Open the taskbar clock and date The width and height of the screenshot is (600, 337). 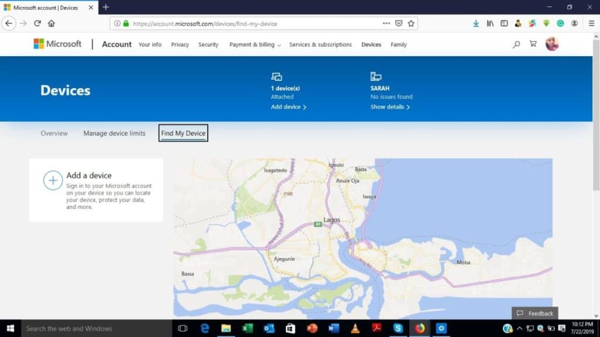tap(582, 328)
